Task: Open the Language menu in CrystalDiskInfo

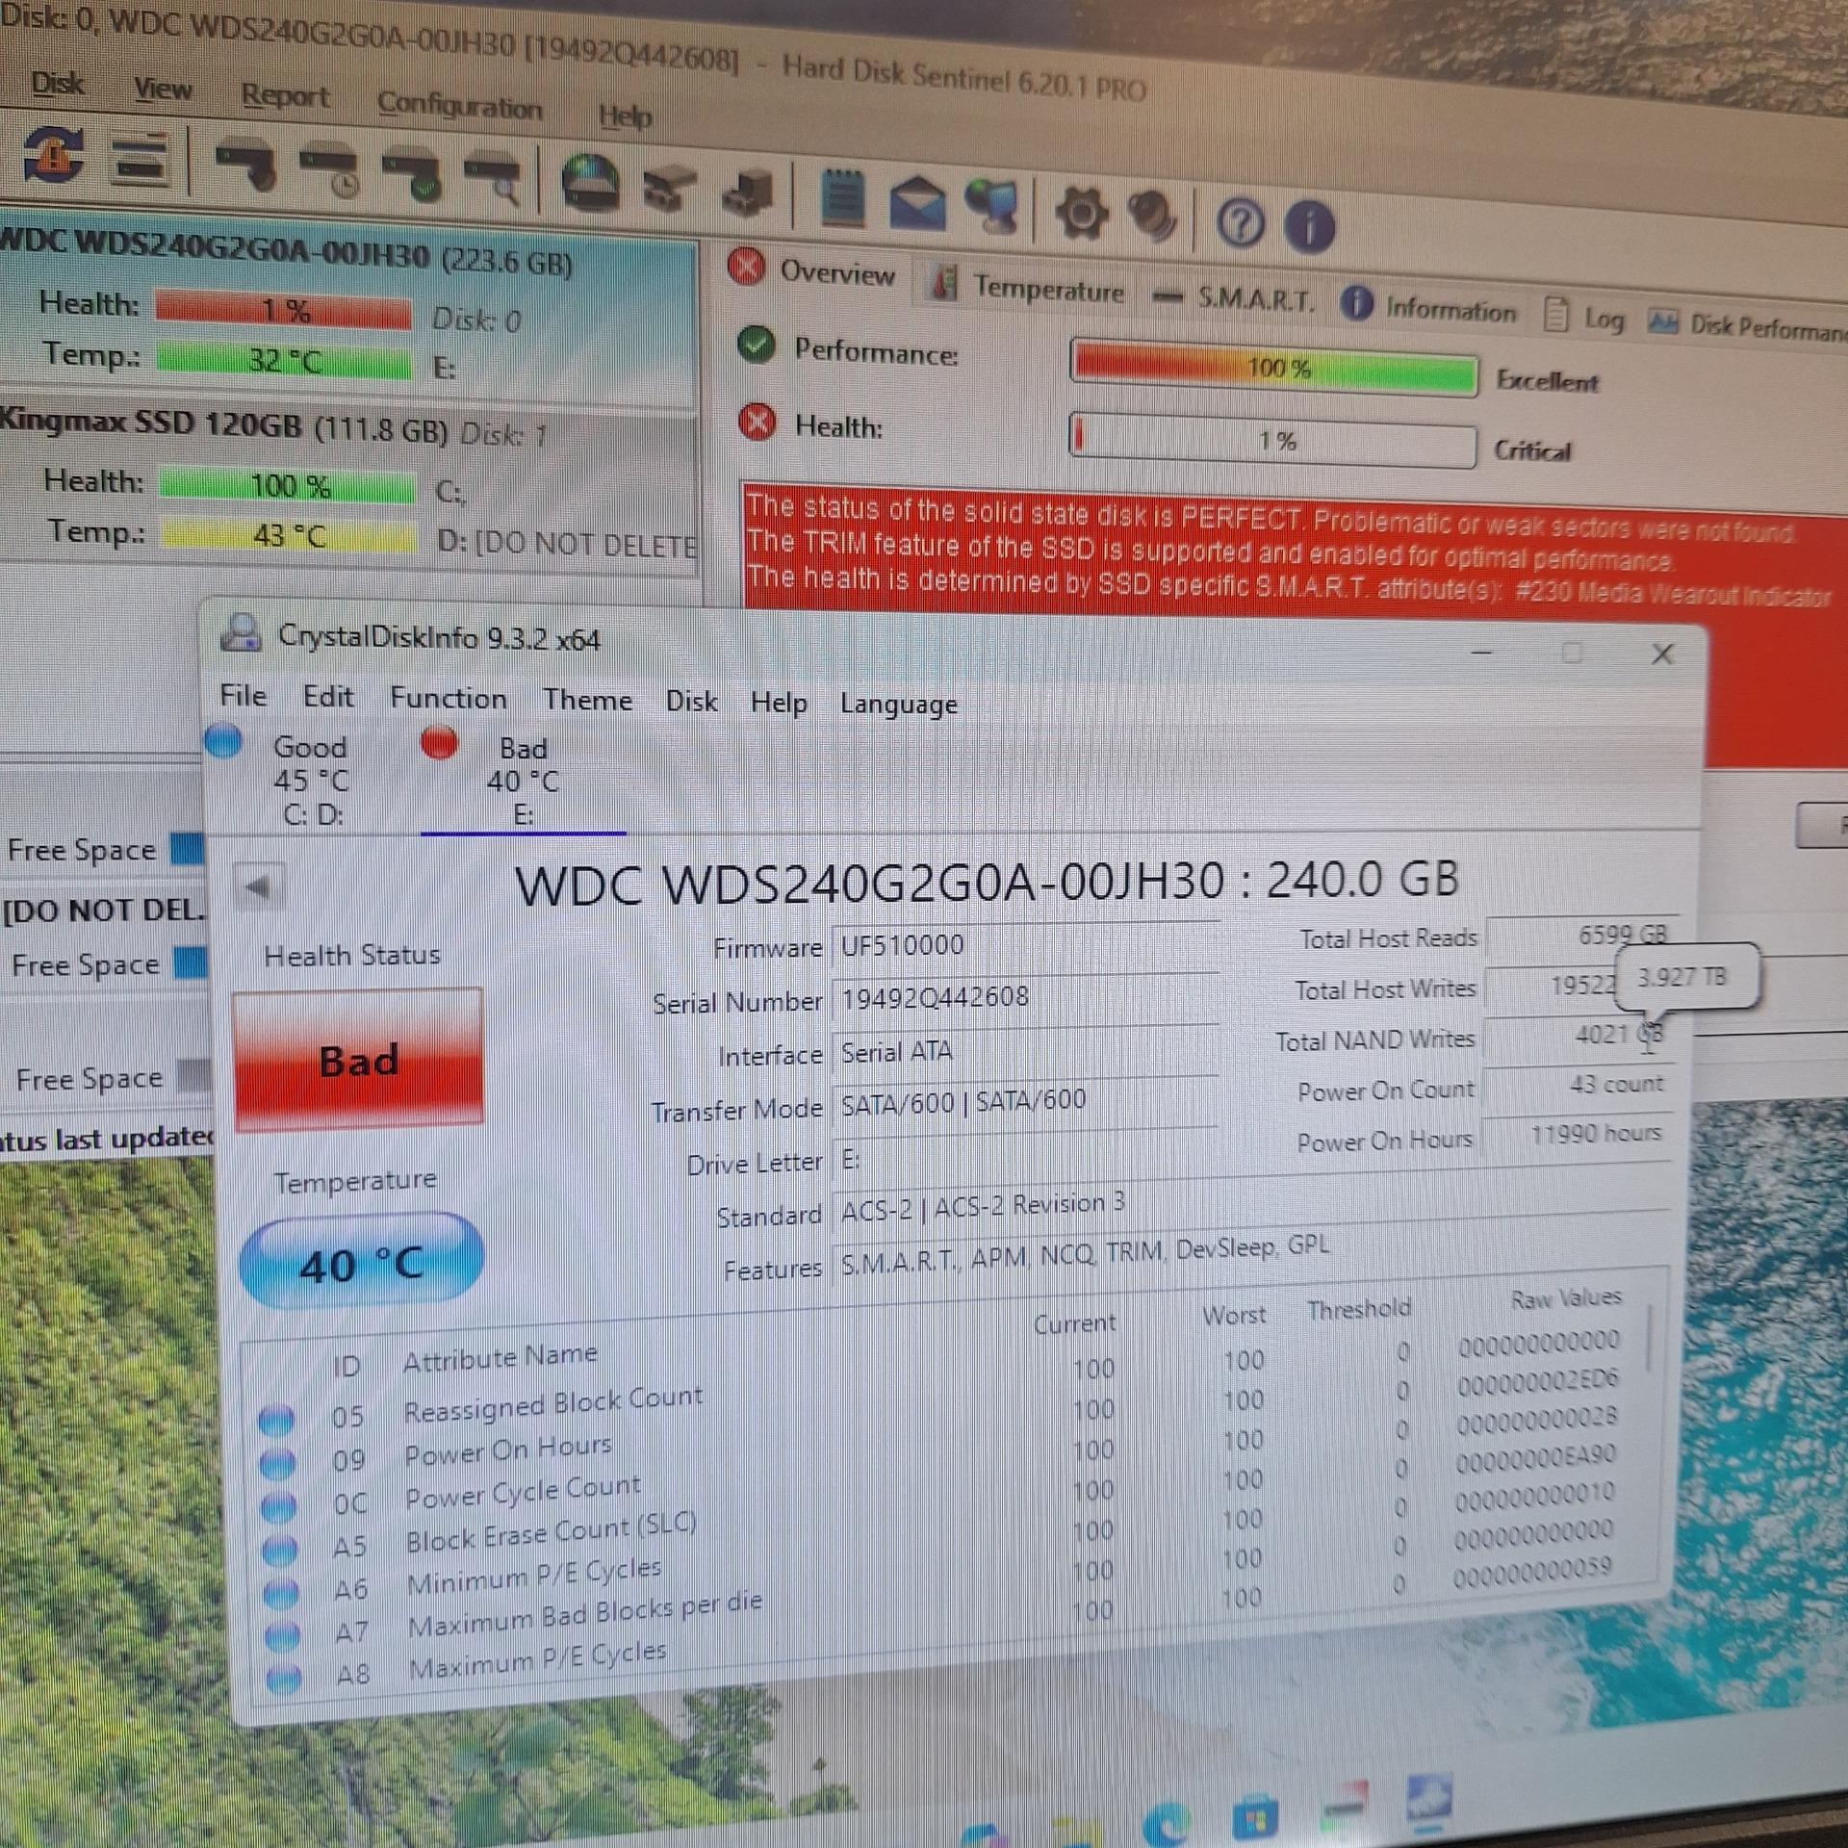Action: click(x=898, y=705)
